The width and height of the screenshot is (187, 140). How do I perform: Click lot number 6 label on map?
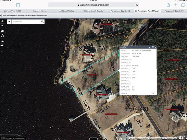pyautogui.click(x=95, y=96)
